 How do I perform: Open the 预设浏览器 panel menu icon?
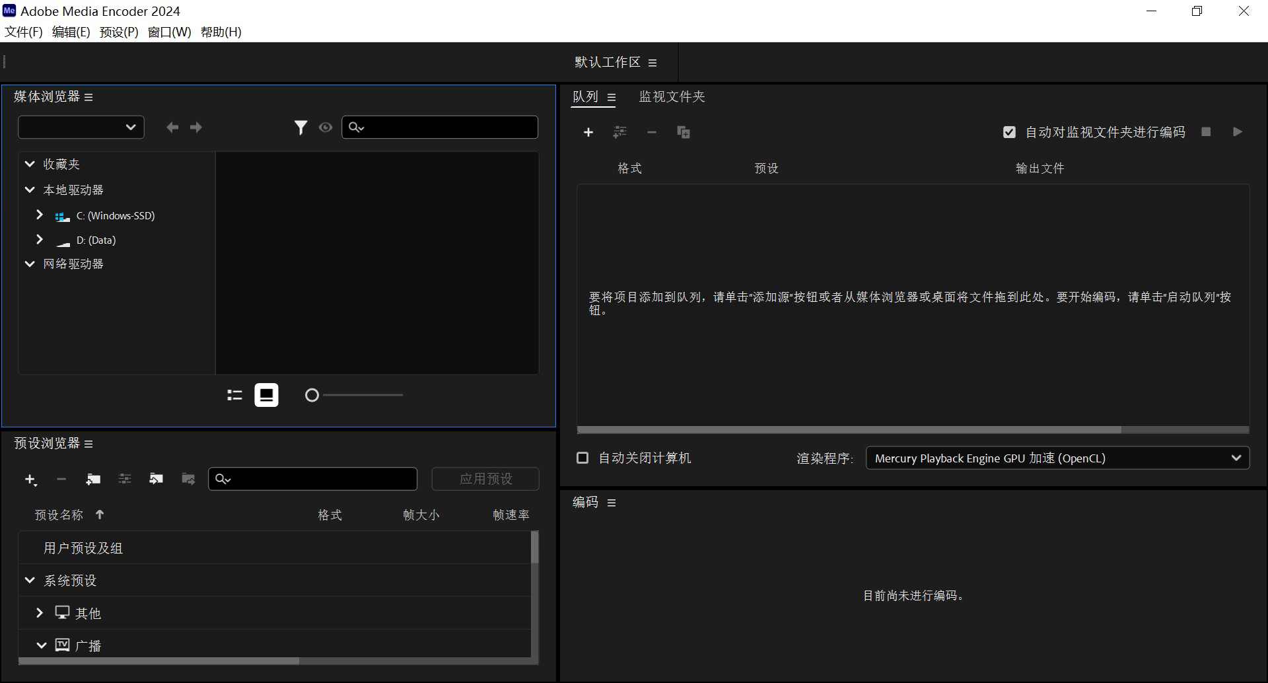pos(88,444)
